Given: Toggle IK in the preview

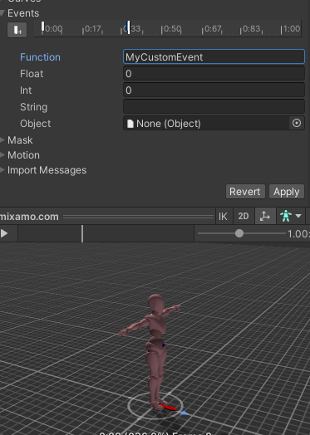Looking at the screenshot, I should click(x=223, y=216).
